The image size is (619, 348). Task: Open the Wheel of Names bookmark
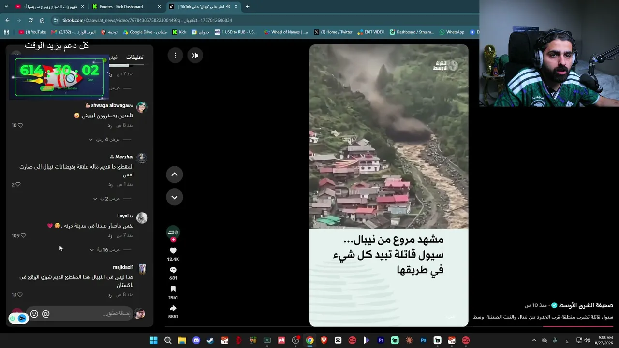click(286, 32)
